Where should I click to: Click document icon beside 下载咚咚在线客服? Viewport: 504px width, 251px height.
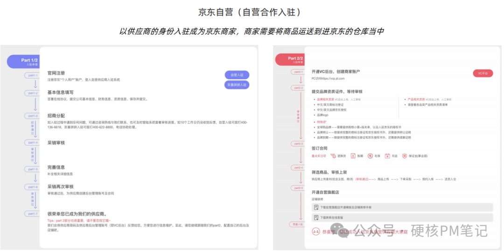point(316,217)
